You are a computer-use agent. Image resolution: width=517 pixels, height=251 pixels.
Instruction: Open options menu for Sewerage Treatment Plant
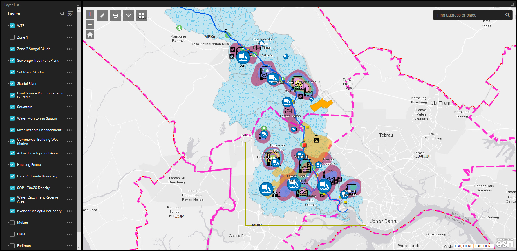pos(69,61)
